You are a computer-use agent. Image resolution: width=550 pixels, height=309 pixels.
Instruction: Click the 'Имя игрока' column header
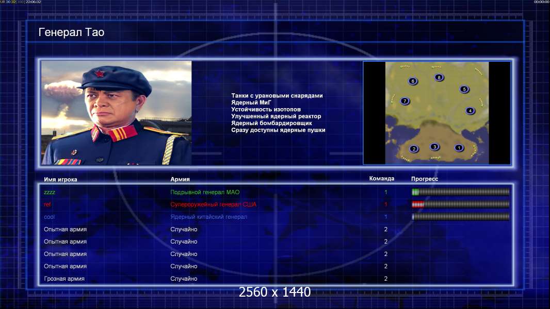[60, 179]
